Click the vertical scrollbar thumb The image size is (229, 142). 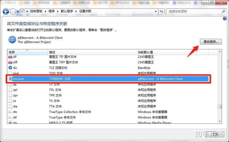click(220, 106)
